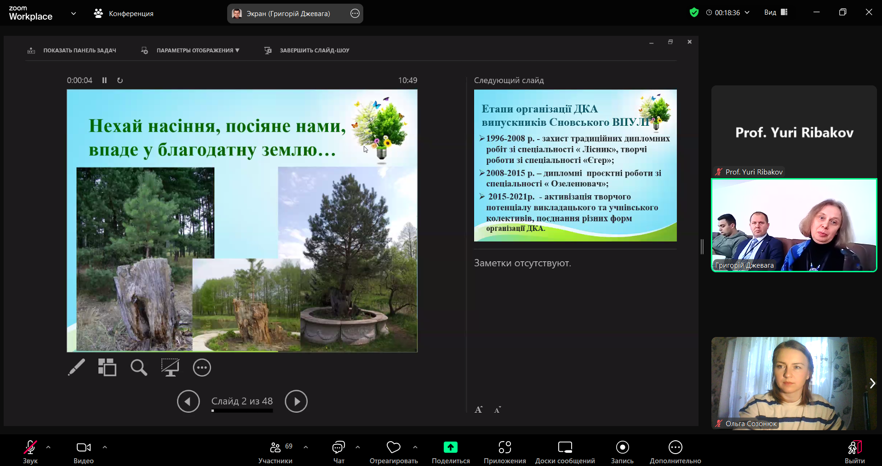
Task: Open the Zoom Workplace dropdown chevron
Action: tap(74, 13)
